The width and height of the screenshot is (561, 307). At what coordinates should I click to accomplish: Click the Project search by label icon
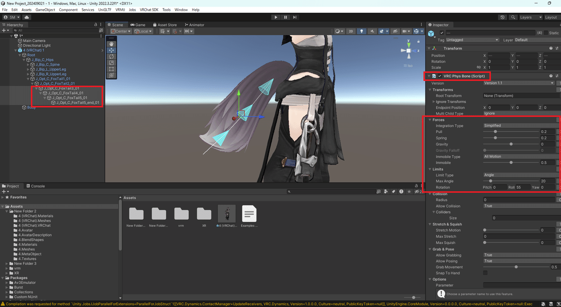[394, 191]
